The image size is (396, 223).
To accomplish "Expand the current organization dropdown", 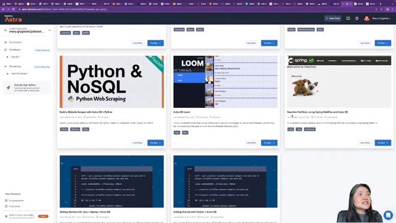I will tap(49, 30).
